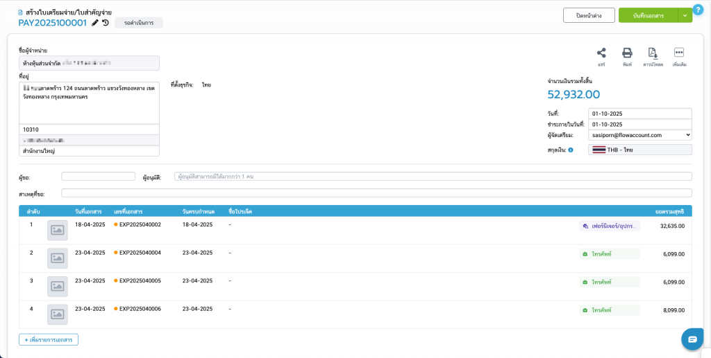Open the preparer email dropdown
Image resolution: width=711 pixels, height=358 pixels.
639,135
